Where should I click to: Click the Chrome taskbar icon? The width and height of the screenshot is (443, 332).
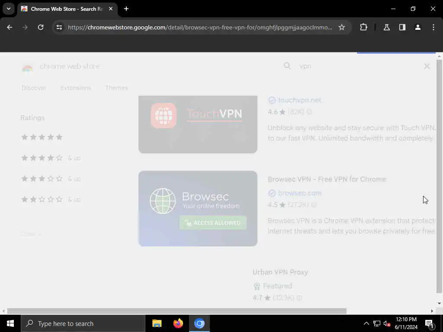coord(199,323)
